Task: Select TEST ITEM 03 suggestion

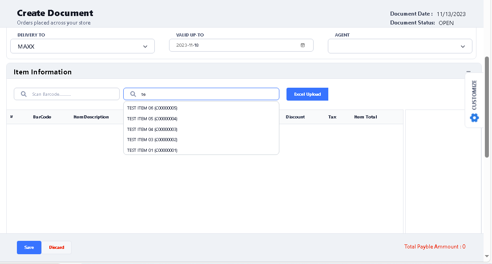Action: pos(152,140)
